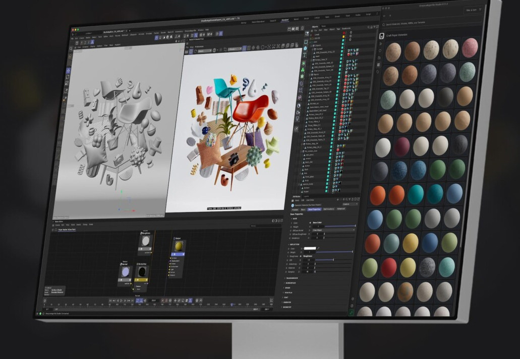Open the Beauty AOV dropdown in RenderView
Image resolution: width=520 pixels, height=359 pixels.
[205, 51]
